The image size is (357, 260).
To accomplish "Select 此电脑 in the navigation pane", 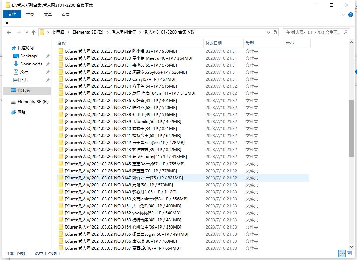I will (x=27, y=91).
